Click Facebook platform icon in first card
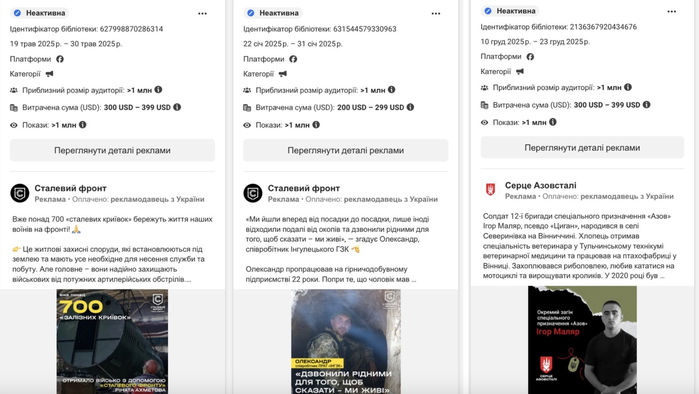699x394 pixels. (x=60, y=59)
